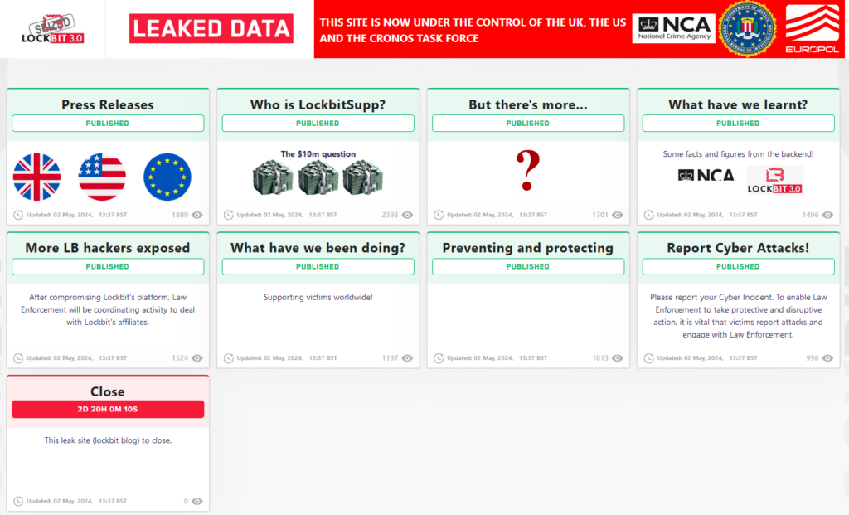Click the EU flag icon
The image size is (849, 515).
point(167,177)
